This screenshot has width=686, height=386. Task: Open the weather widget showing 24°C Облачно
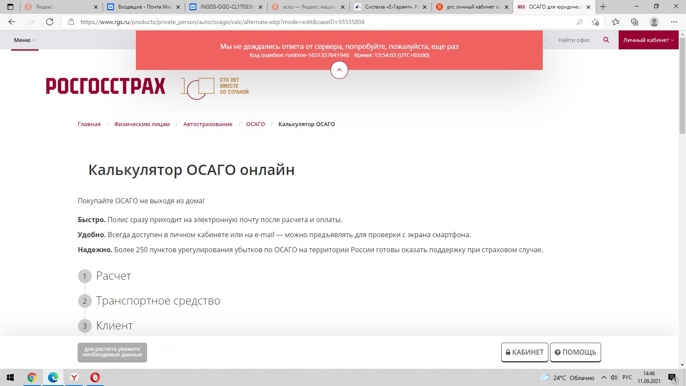point(567,378)
